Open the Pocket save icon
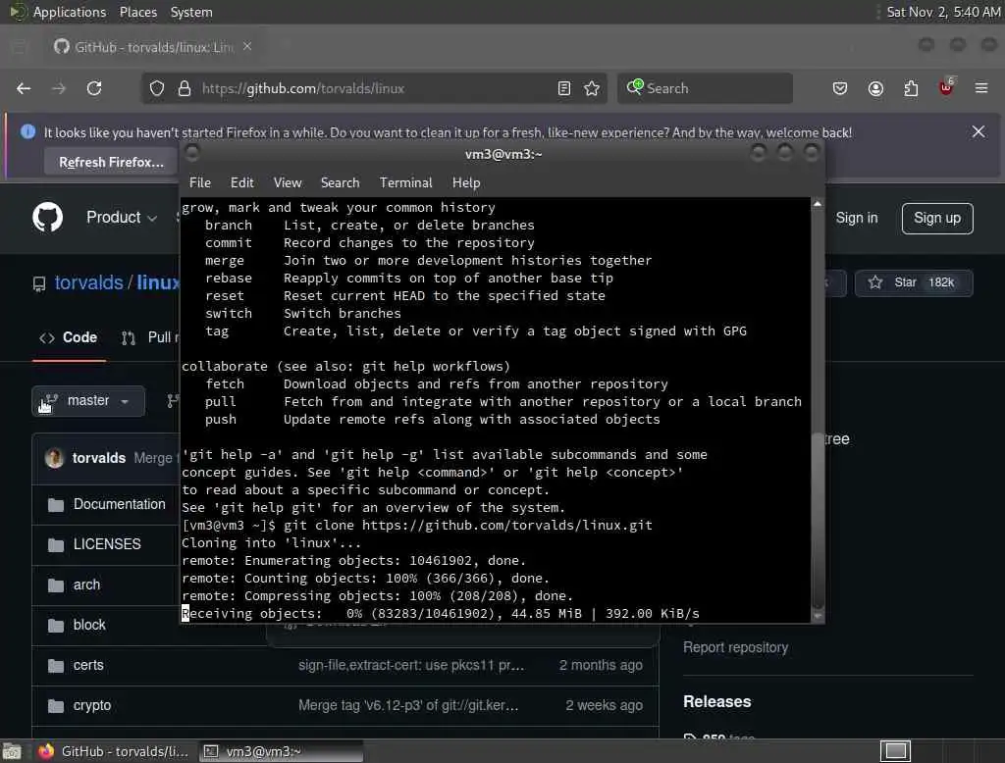Viewport: 1005px width, 763px height. click(x=840, y=88)
